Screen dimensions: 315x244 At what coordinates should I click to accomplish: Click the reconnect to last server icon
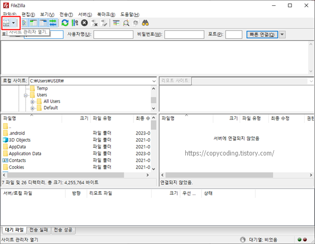point(104,23)
